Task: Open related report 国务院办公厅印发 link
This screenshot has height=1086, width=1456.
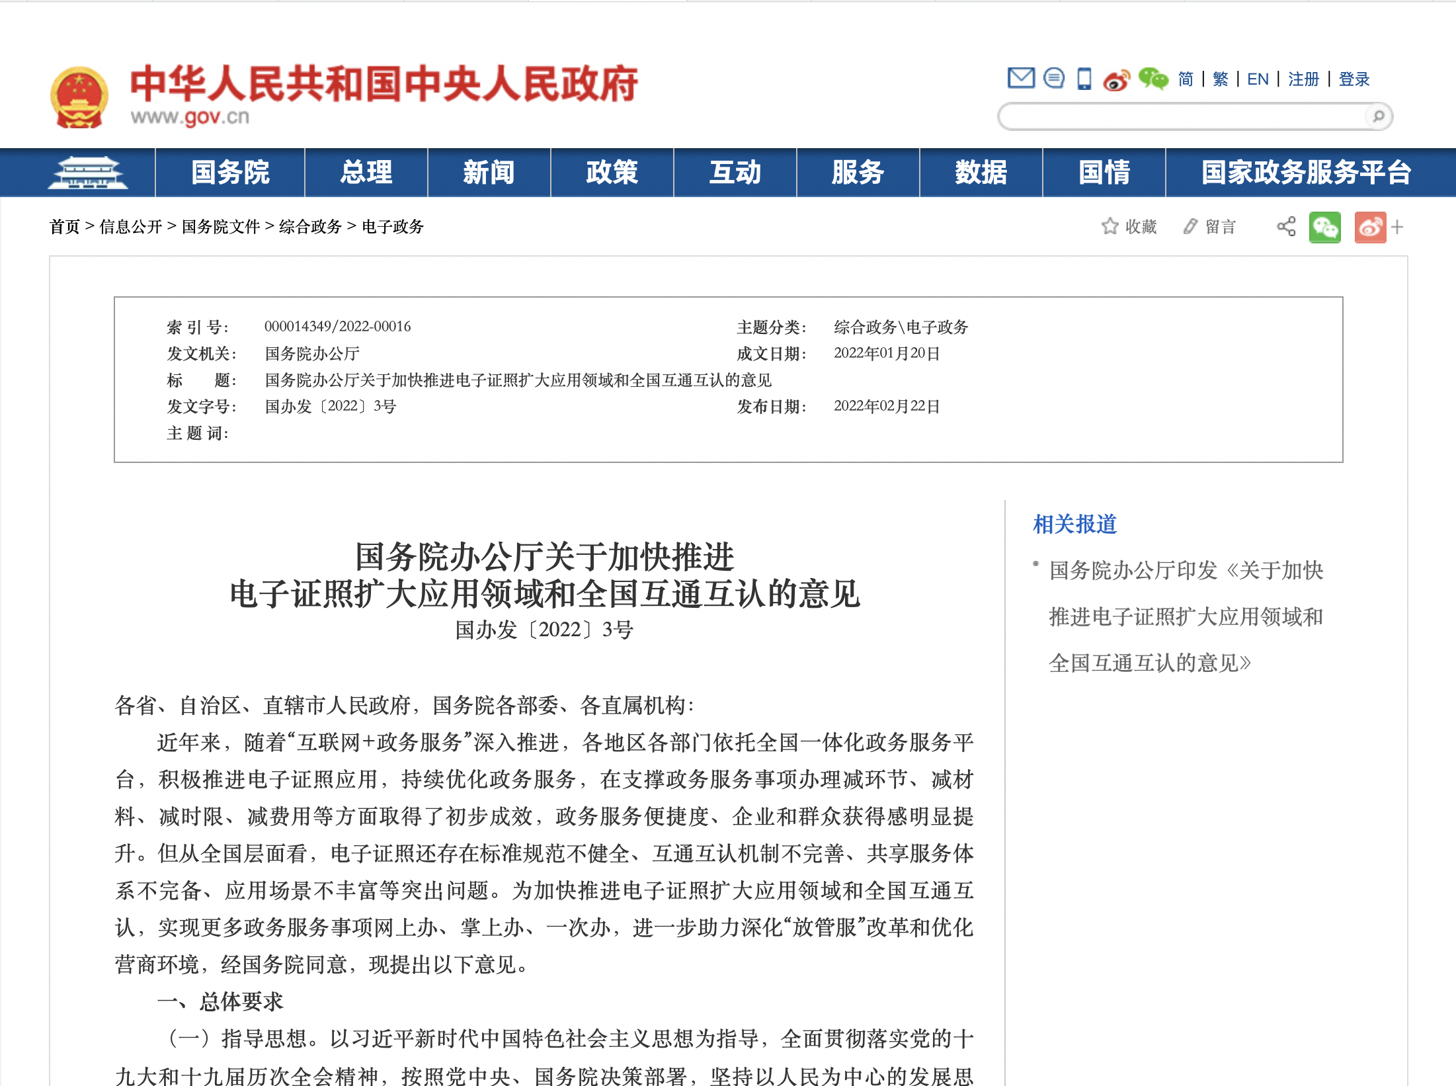Action: 1186,616
